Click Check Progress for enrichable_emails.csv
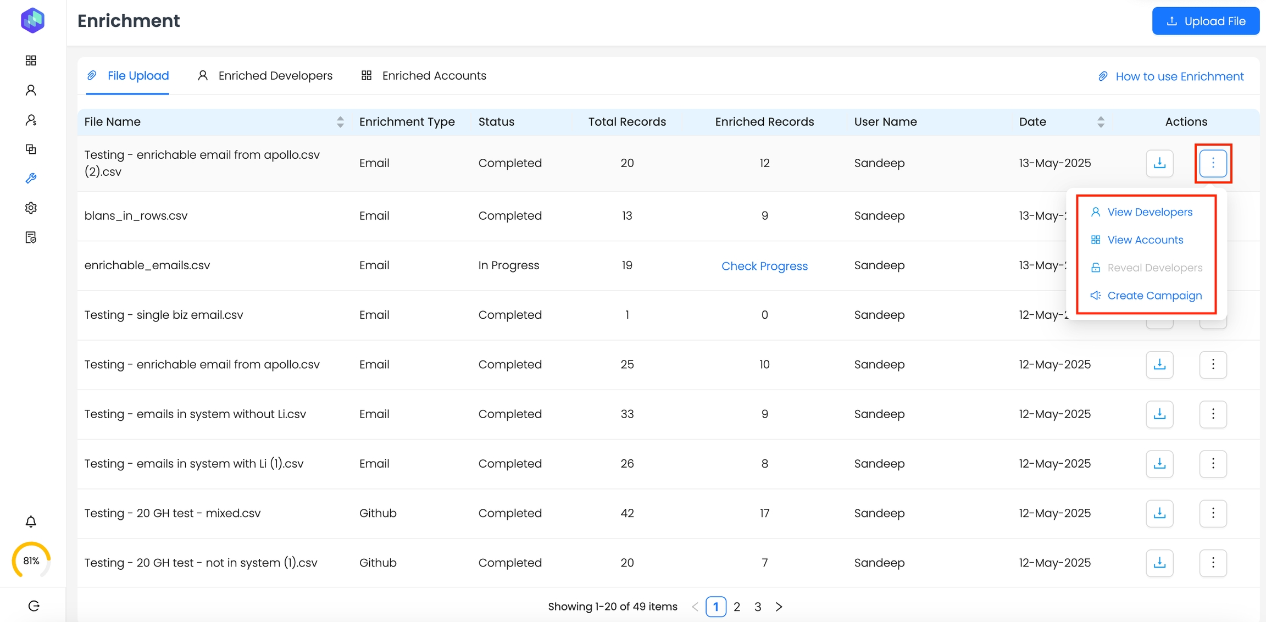1266x622 pixels. 764,266
